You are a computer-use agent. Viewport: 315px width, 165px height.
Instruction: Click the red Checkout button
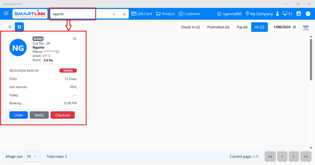point(63,115)
